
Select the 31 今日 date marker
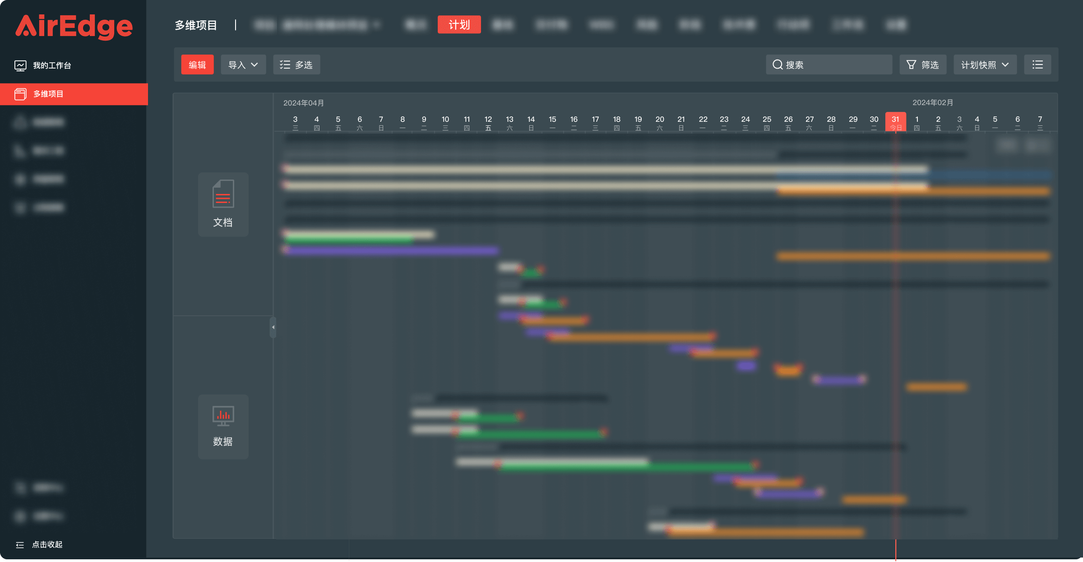(x=895, y=122)
